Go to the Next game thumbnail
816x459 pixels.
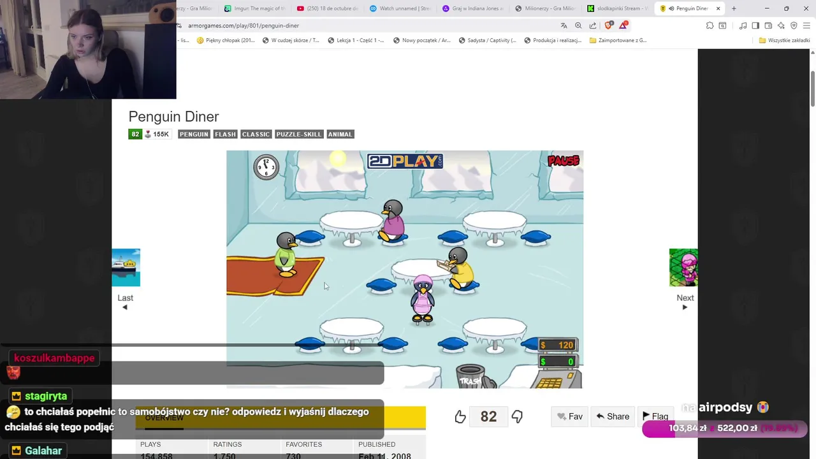coord(683,268)
